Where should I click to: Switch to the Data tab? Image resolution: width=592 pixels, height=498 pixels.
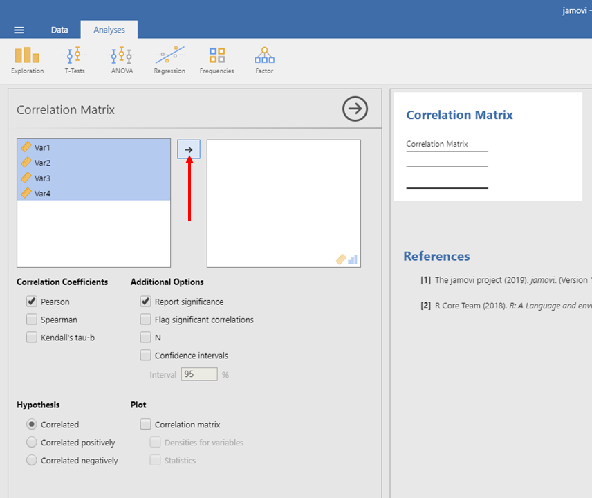59,30
